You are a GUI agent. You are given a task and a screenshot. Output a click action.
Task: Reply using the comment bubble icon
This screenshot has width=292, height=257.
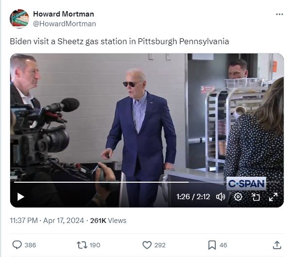tap(17, 245)
